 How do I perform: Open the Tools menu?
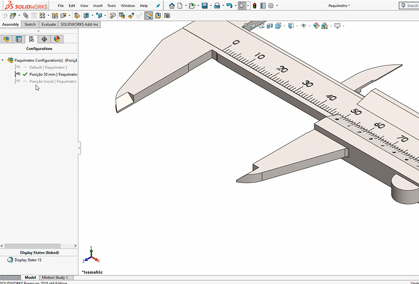[x=111, y=5]
